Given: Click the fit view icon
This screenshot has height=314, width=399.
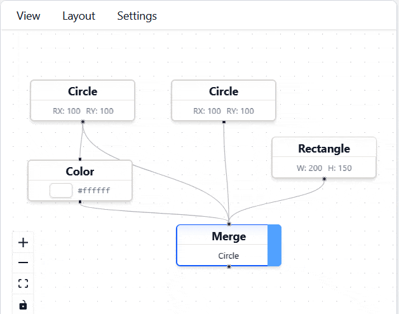Looking at the screenshot, I should tap(24, 283).
